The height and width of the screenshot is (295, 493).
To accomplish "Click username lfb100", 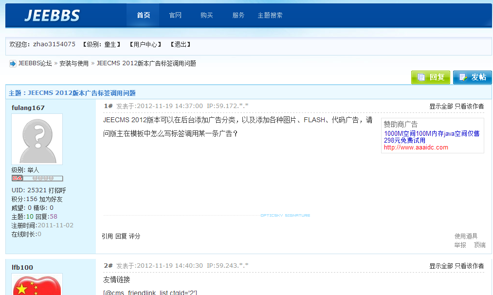I will (x=22, y=267).
